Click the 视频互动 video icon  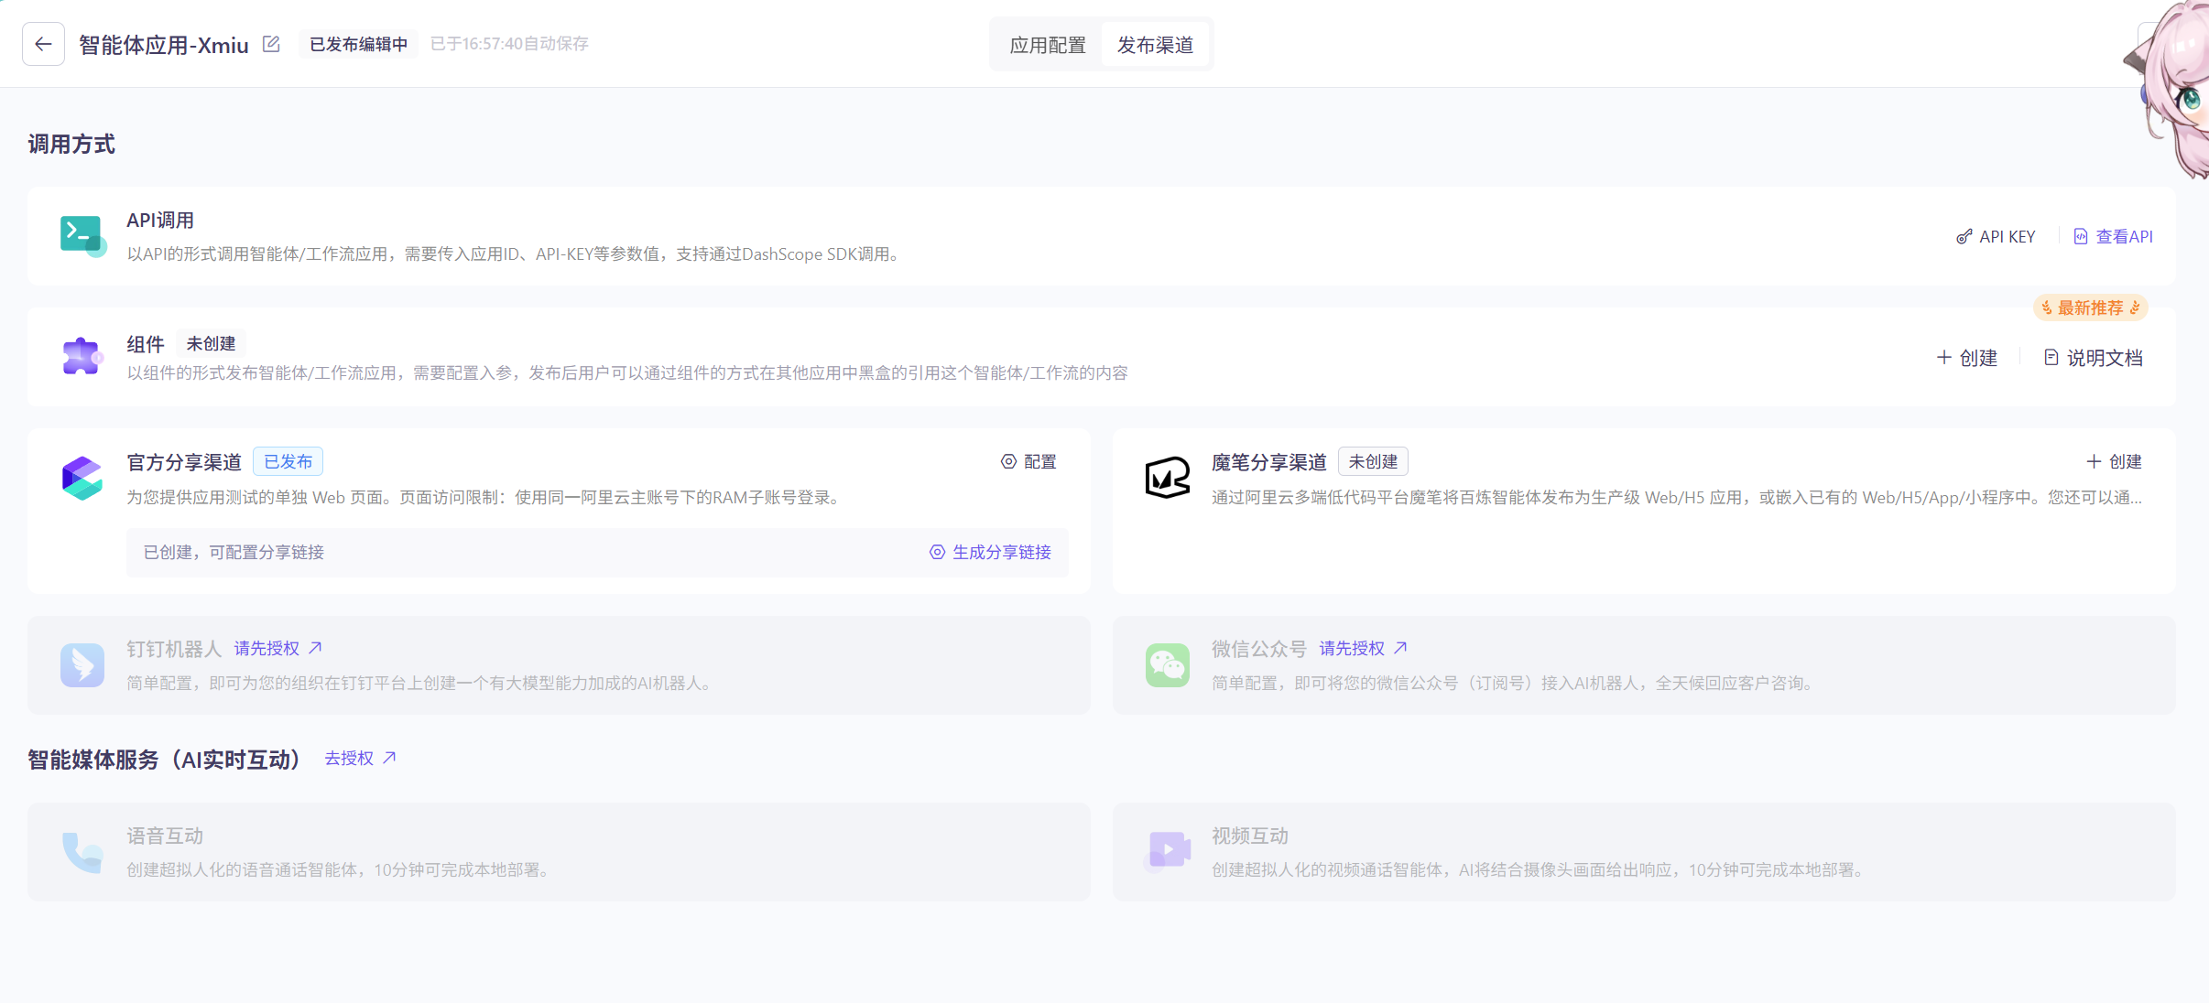coord(1167,851)
